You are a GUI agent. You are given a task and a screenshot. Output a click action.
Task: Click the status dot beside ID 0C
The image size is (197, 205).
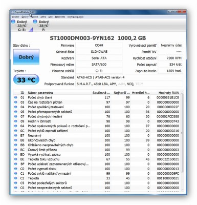[x=16, y=131]
